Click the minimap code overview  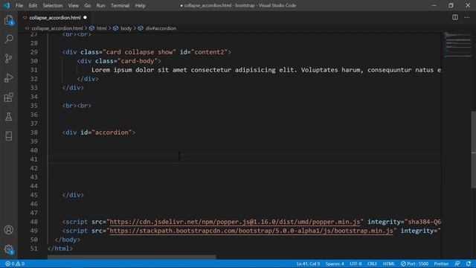tap(458, 45)
